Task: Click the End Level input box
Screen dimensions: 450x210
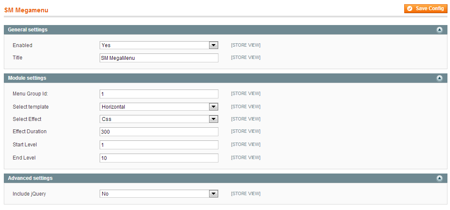Action: point(159,158)
